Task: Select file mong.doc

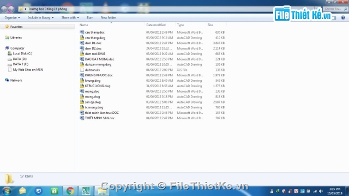Action: [x=92, y=91]
